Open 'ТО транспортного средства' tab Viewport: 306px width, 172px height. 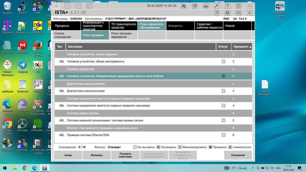123,26
